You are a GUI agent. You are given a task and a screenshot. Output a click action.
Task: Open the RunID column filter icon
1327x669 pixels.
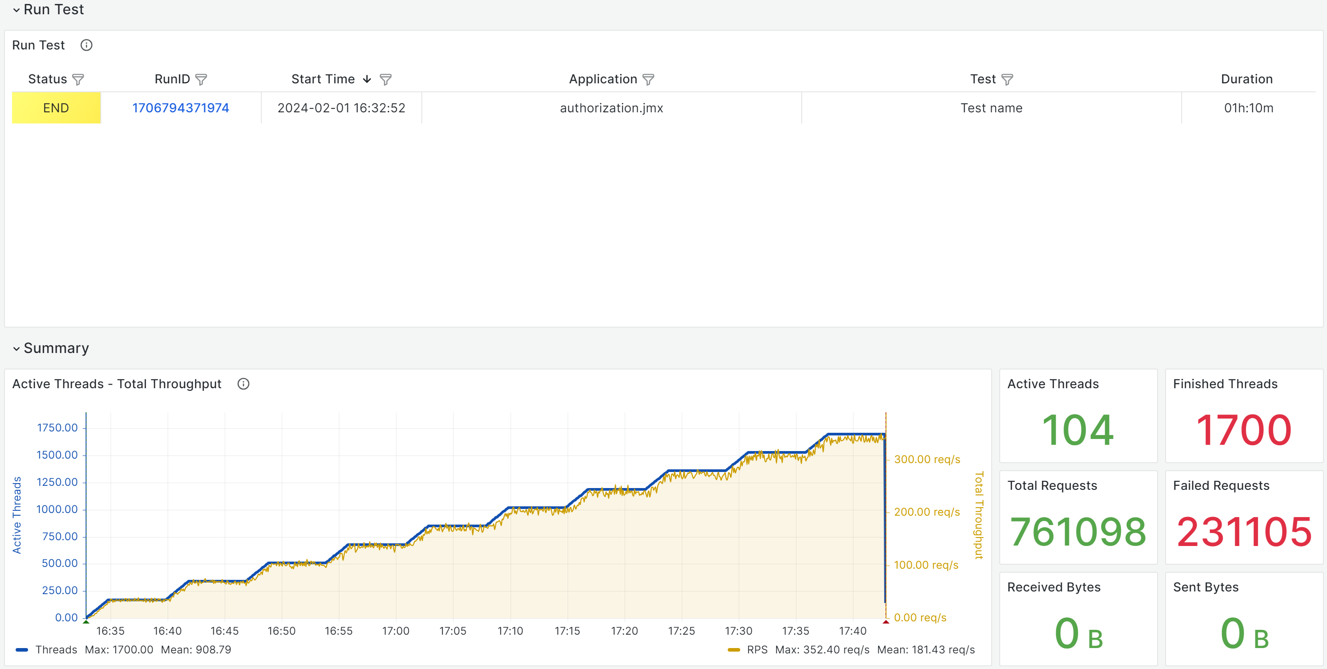(x=201, y=79)
